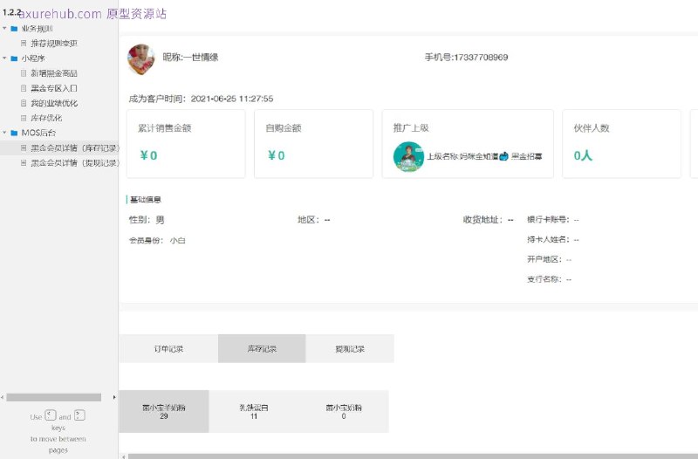The width and height of the screenshot is (698, 459).
Task: Switch to the 库存记录 tab
Action: click(262, 348)
